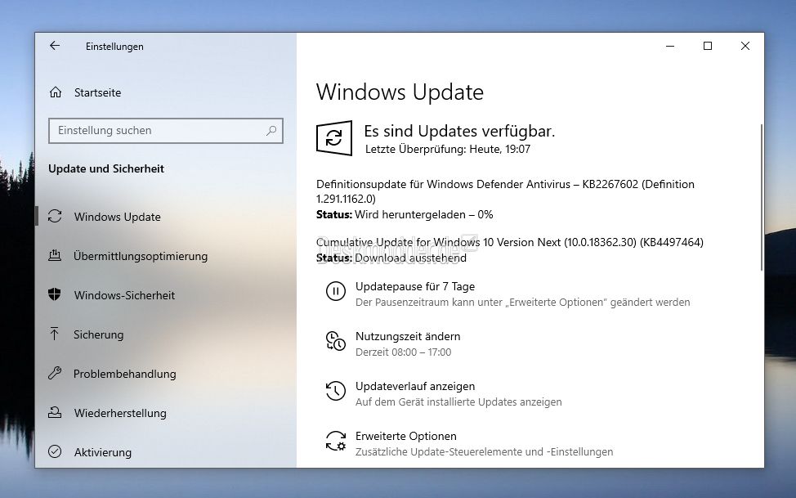Screen dimensions: 796x498
Task: Go to Windows-Sicherheit section
Action: click(x=124, y=295)
